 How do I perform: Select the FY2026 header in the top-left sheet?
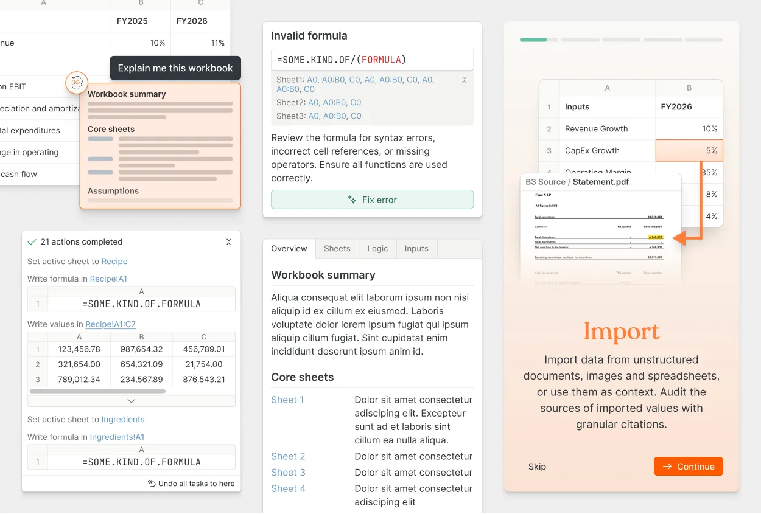coord(201,21)
